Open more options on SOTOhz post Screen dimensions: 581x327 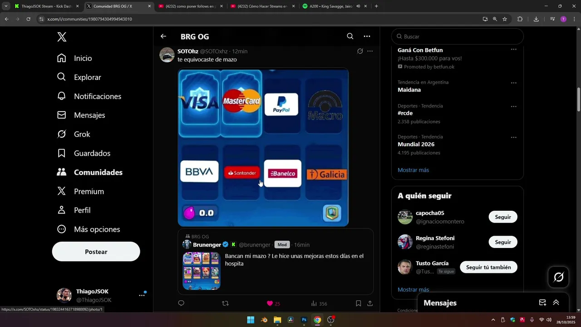(x=370, y=51)
